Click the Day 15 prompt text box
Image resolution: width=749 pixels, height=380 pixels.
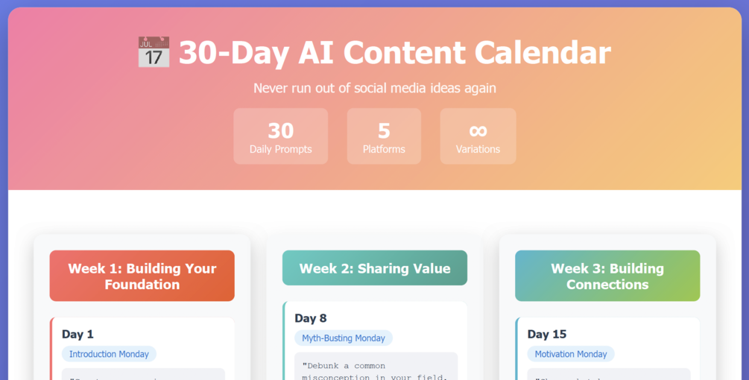tap(609, 374)
